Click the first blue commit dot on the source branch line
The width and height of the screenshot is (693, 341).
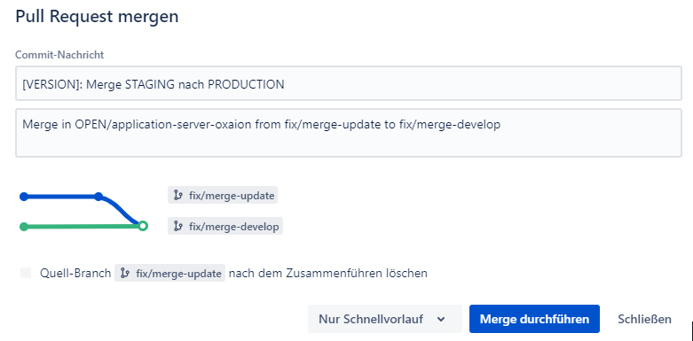coord(24,197)
